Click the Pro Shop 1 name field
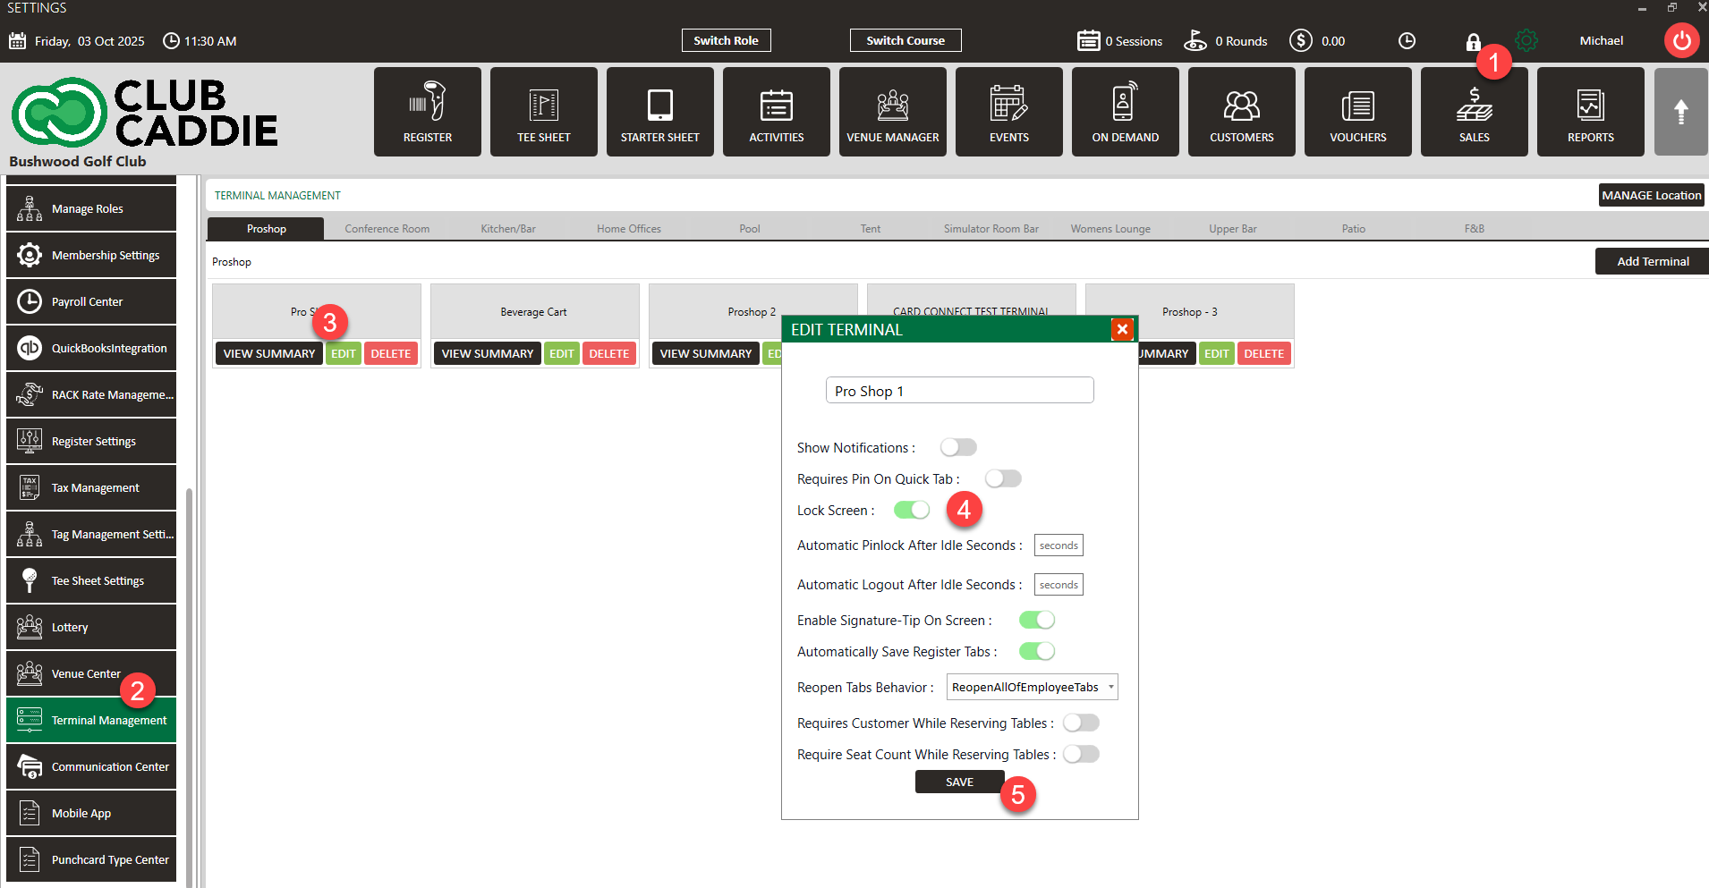 [960, 391]
